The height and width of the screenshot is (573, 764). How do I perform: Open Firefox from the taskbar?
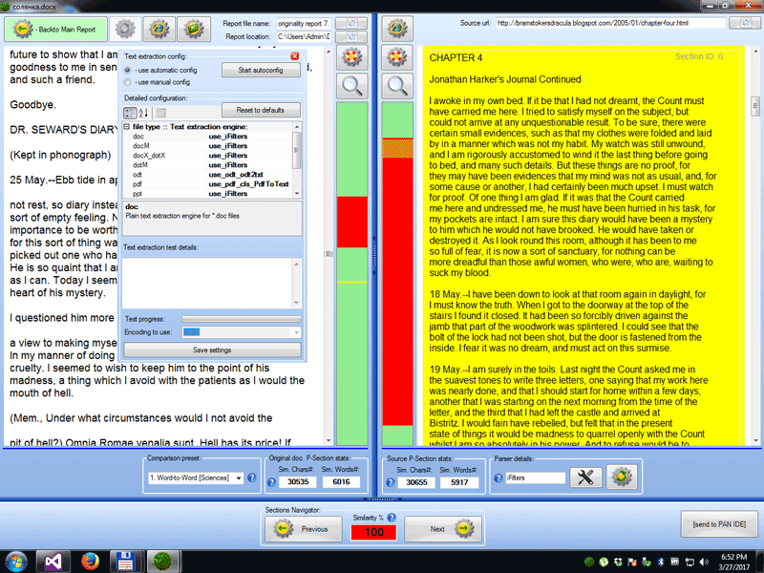[x=90, y=562]
